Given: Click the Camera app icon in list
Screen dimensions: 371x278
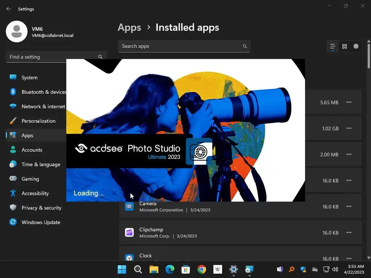Looking at the screenshot, I should [129, 206].
